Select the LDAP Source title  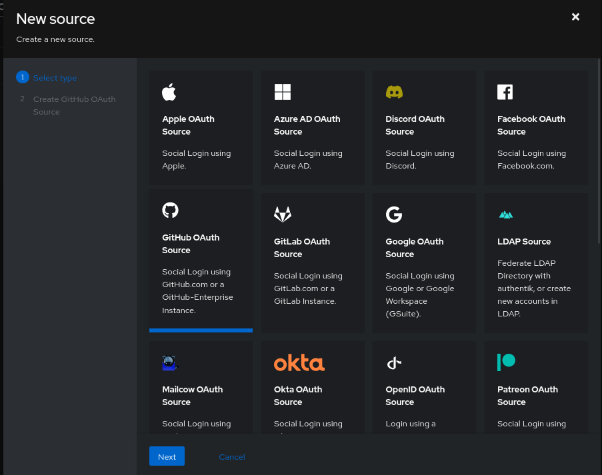[x=524, y=241]
